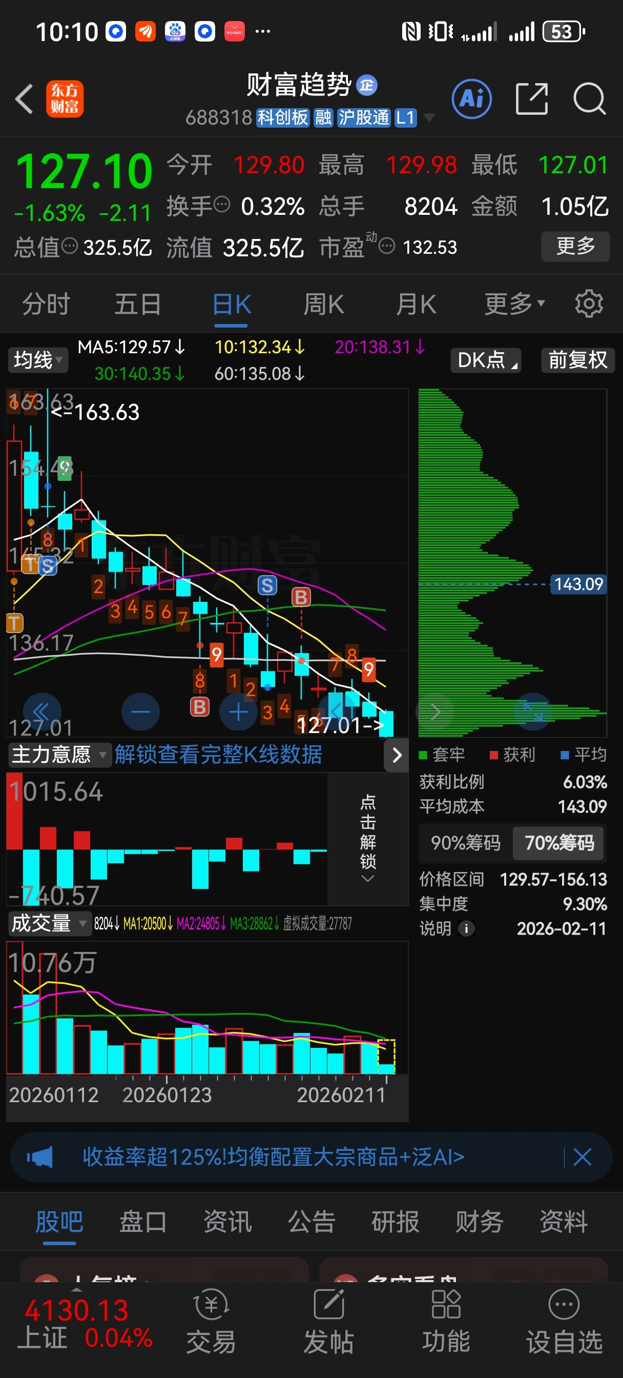Close the promotional banner with X
The height and width of the screenshot is (1378, 623).
[583, 1157]
